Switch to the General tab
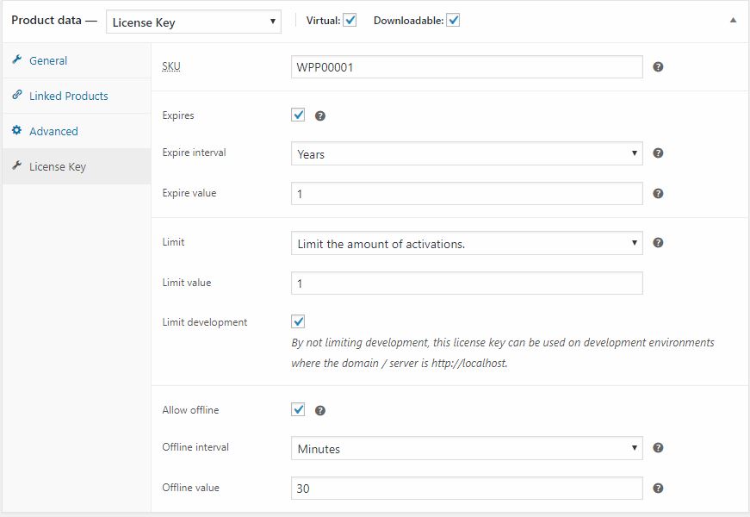 pos(77,60)
